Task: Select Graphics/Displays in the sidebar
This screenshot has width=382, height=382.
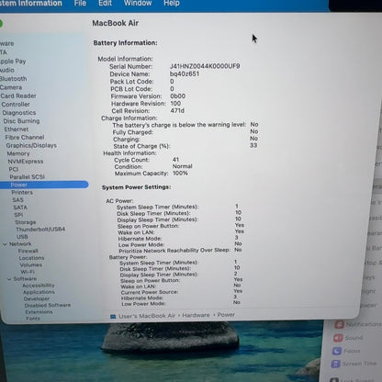Action: [x=31, y=145]
